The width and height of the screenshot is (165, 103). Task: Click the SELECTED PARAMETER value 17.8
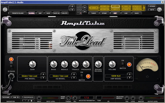86,98
